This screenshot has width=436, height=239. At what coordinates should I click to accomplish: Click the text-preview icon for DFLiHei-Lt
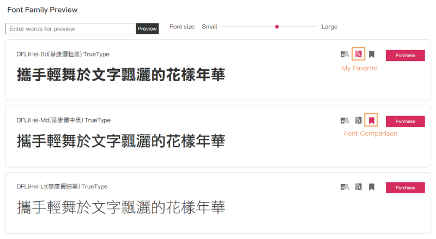coord(344,187)
